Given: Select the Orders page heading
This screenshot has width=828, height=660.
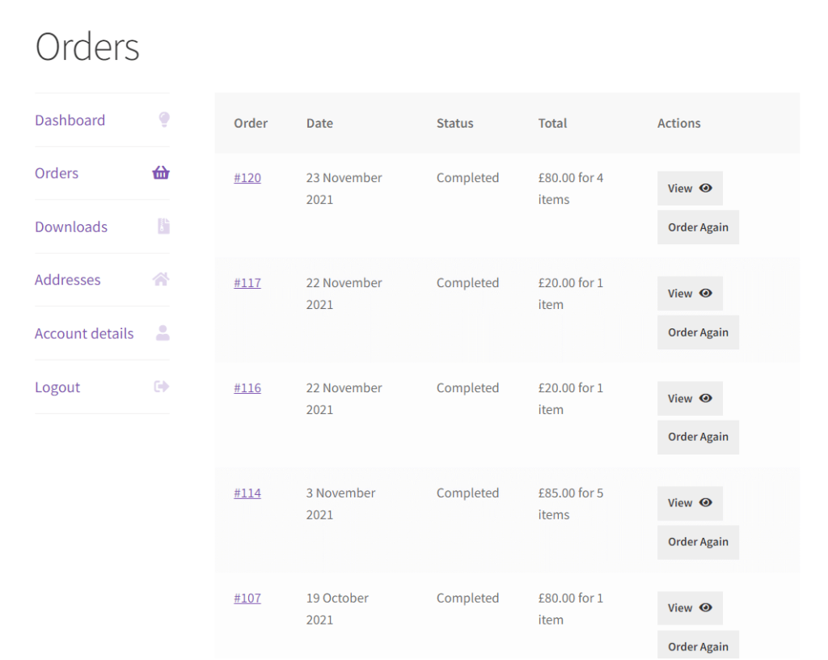Looking at the screenshot, I should point(87,46).
